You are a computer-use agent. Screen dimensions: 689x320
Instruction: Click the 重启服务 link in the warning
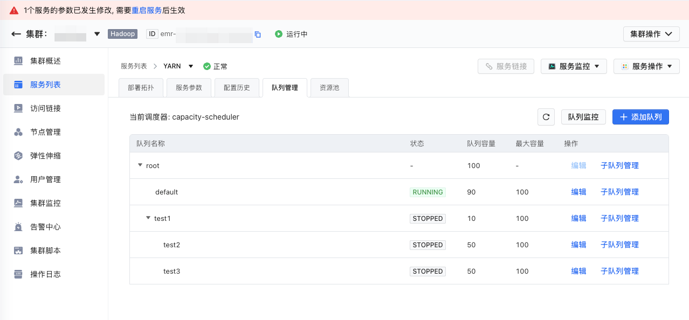tap(147, 10)
